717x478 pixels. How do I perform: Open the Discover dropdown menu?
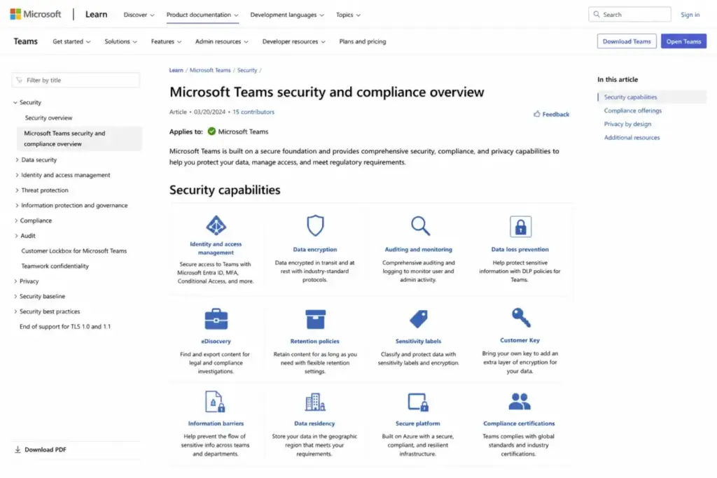click(139, 15)
